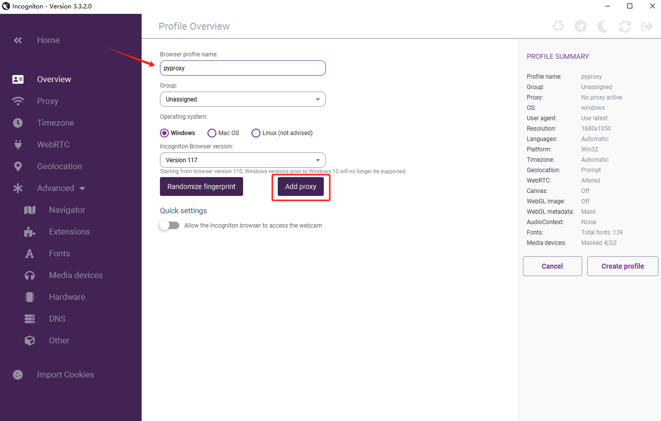Select Windows operating system radio
661x421 pixels.
[x=164, y=133]
